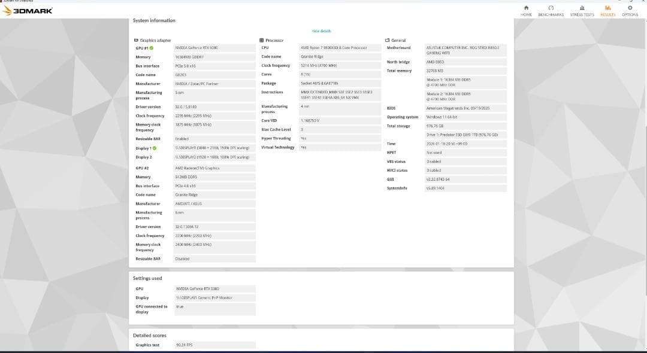Image resolution: width=647 pixels, height=353 pixels.
Task: Click the Predator SSD drive entry
Action: tap(465, 135)
